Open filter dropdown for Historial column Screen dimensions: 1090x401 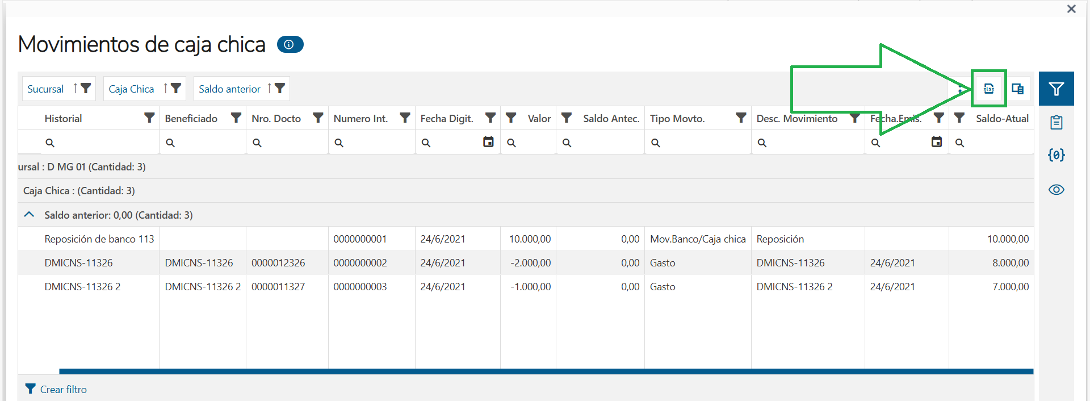149,118
